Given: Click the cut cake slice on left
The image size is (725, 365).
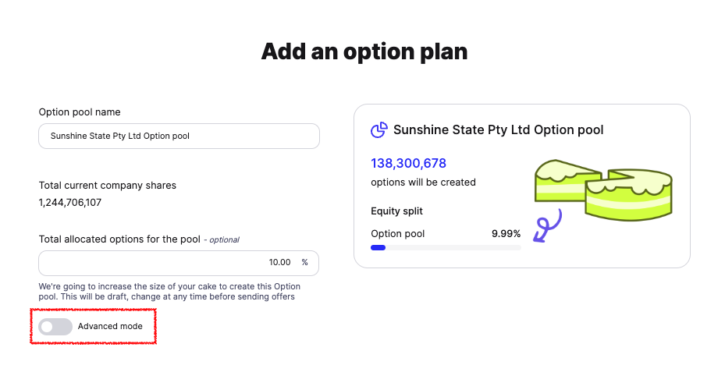Looking at the screenshot, I should pos(568,180).
